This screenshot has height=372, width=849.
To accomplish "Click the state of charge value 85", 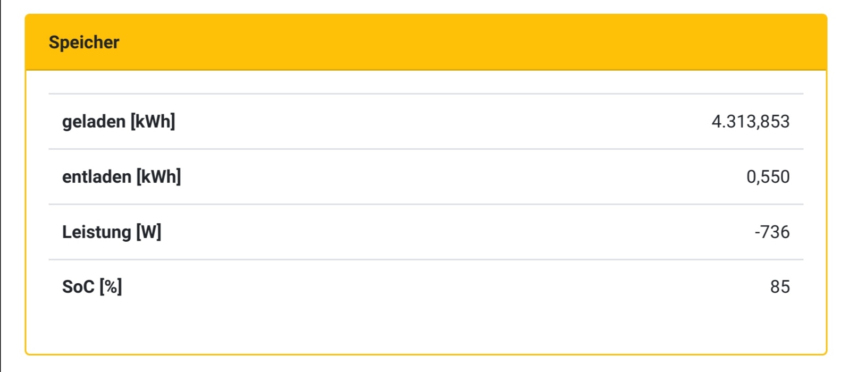I will pos(780,287).
